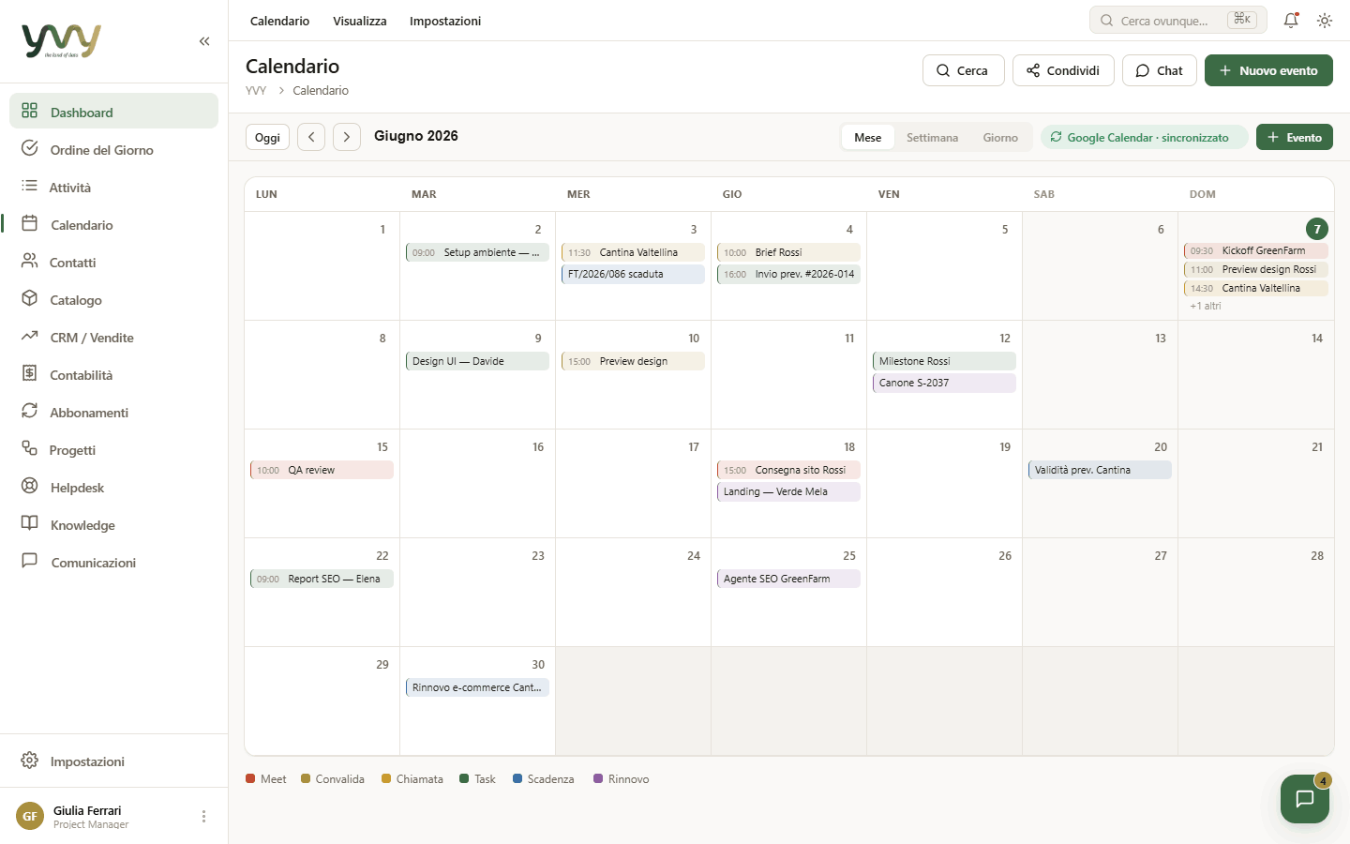Click the Ordine del Giorno check icon
Screen dimensions: 1350x844
click(x=30, y=149)
